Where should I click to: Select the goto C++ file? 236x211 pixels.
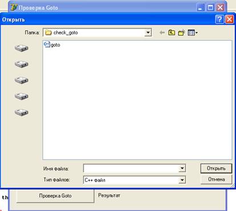click(x=52, y=45)
